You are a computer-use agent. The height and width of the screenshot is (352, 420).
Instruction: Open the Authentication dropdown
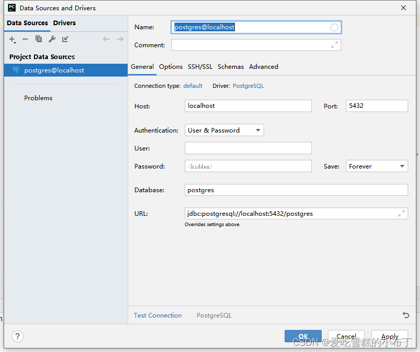coord(224,130)
